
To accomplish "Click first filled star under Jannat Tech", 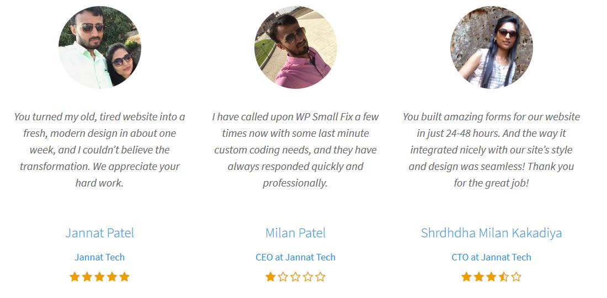I will tap(74, 276).
